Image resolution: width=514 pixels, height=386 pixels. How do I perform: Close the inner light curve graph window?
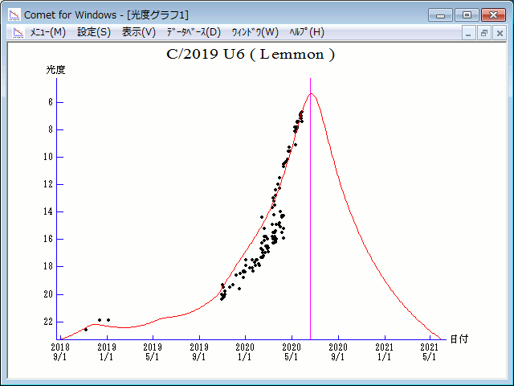[x=499, y=33]
